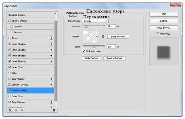
Task: Click the move effect up arrow
Action: [16, 110]
